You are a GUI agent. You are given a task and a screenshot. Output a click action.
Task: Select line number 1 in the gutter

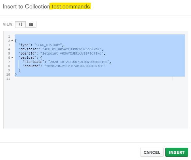(9, 37)
